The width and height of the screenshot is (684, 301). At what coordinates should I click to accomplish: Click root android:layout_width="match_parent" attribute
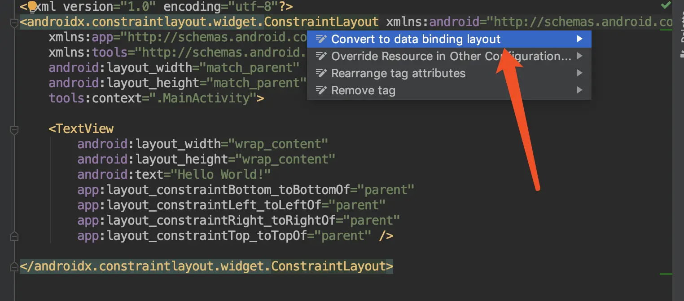[174, 68]
